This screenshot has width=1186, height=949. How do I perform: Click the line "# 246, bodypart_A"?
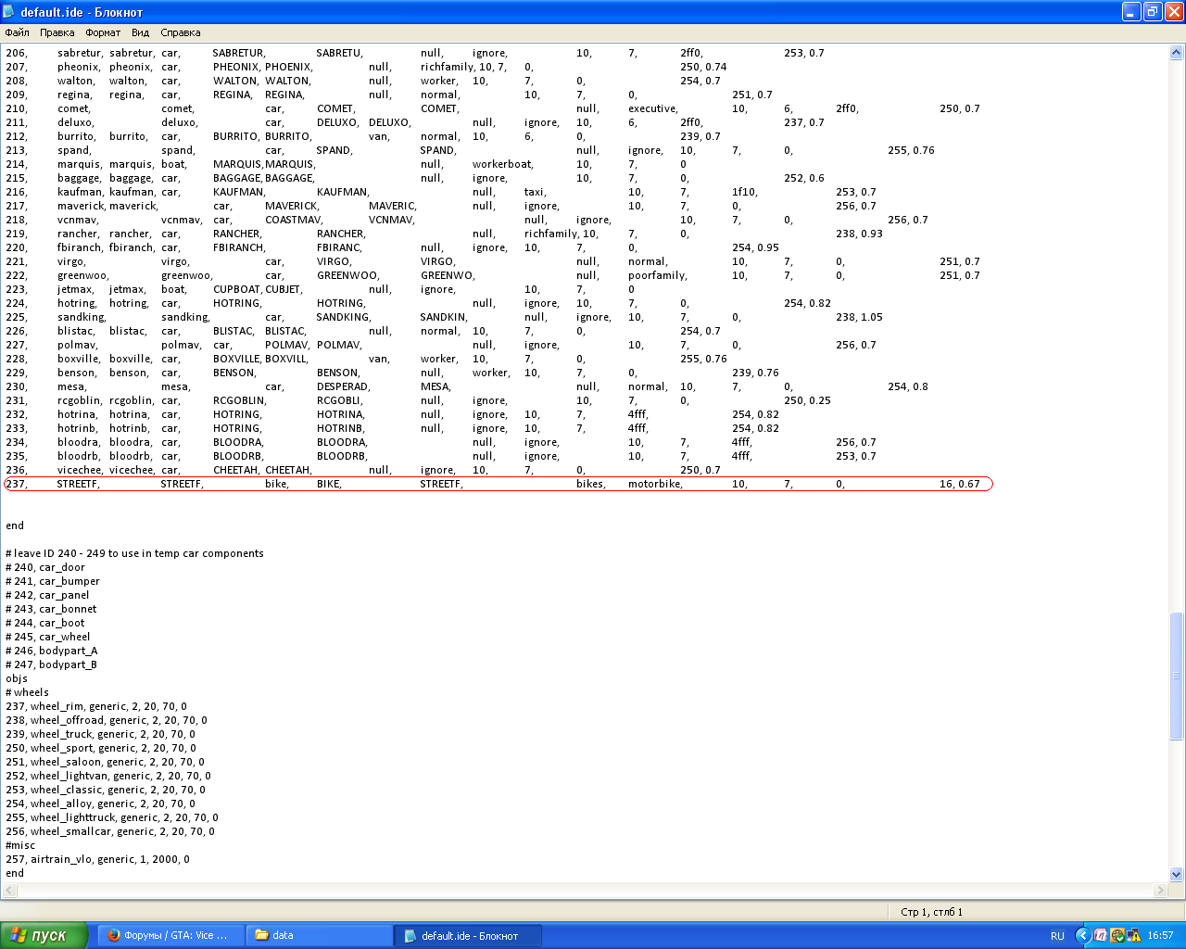click(x=52, y=651)
